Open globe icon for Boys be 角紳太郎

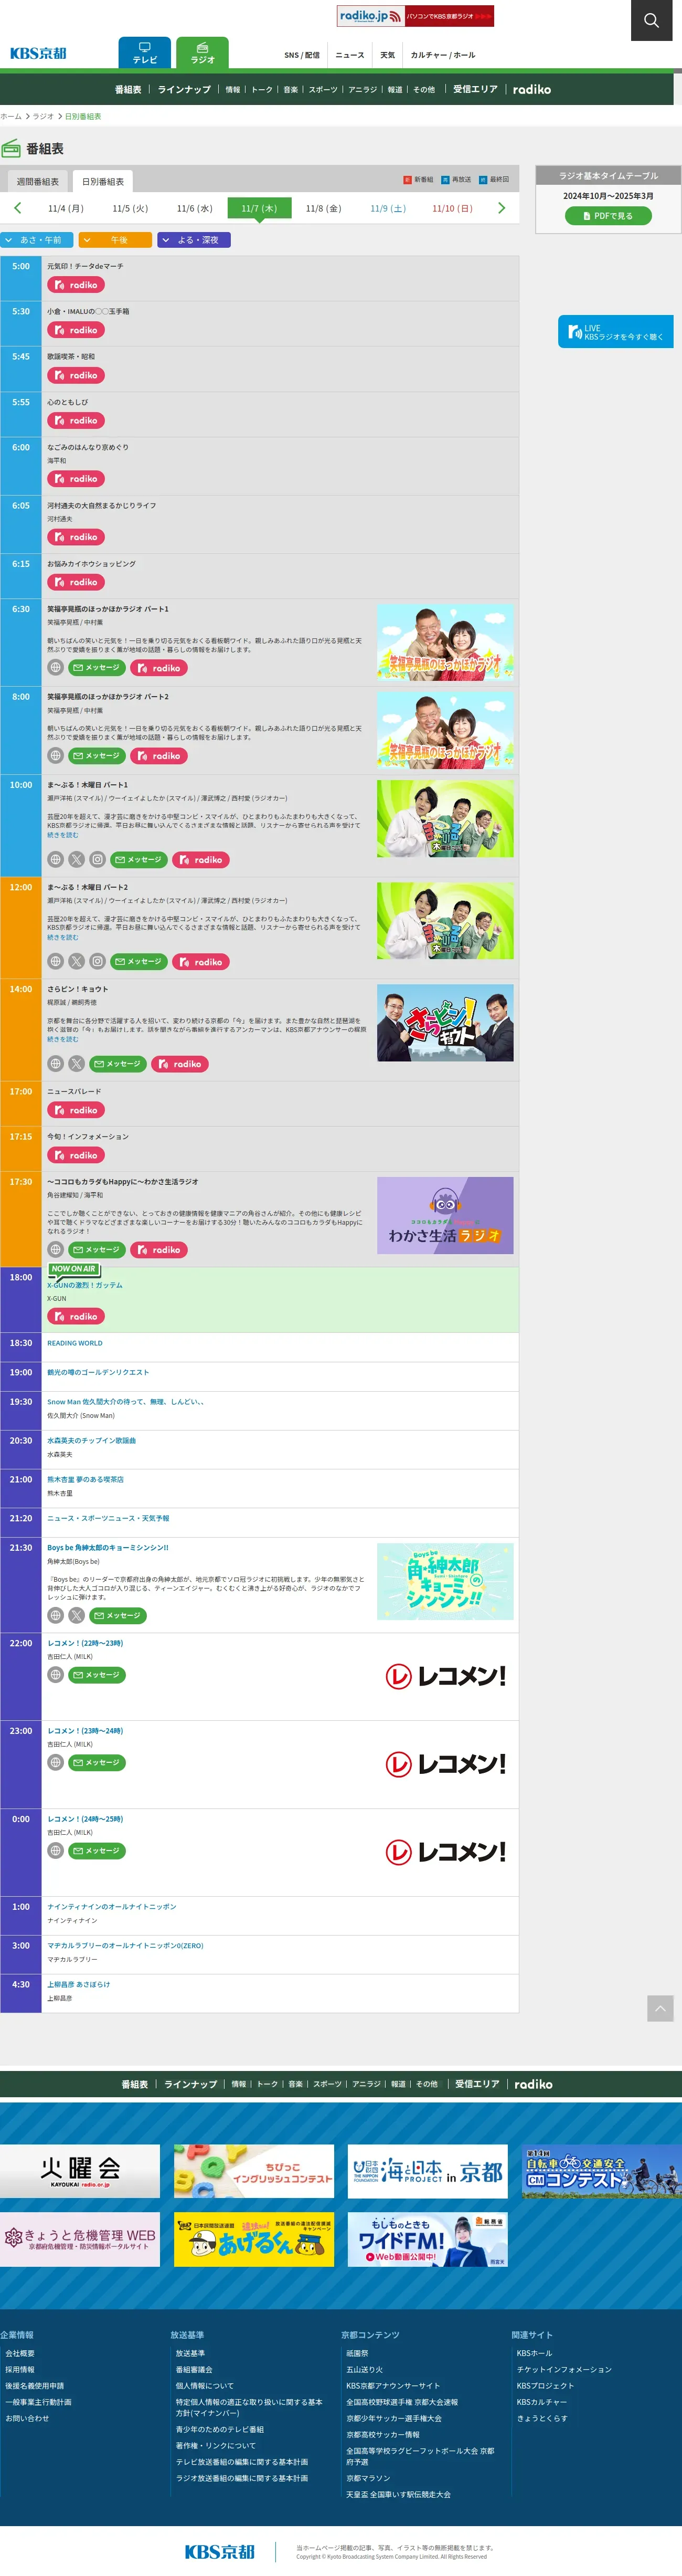(56, 1616)
